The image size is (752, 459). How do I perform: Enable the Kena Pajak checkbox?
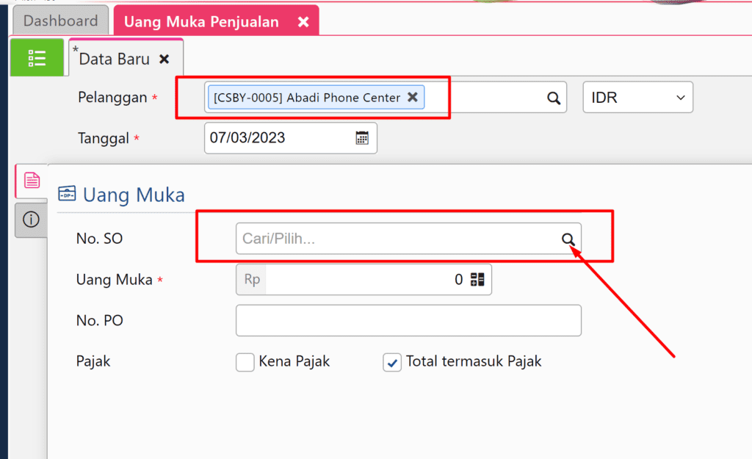coord(245,362)
